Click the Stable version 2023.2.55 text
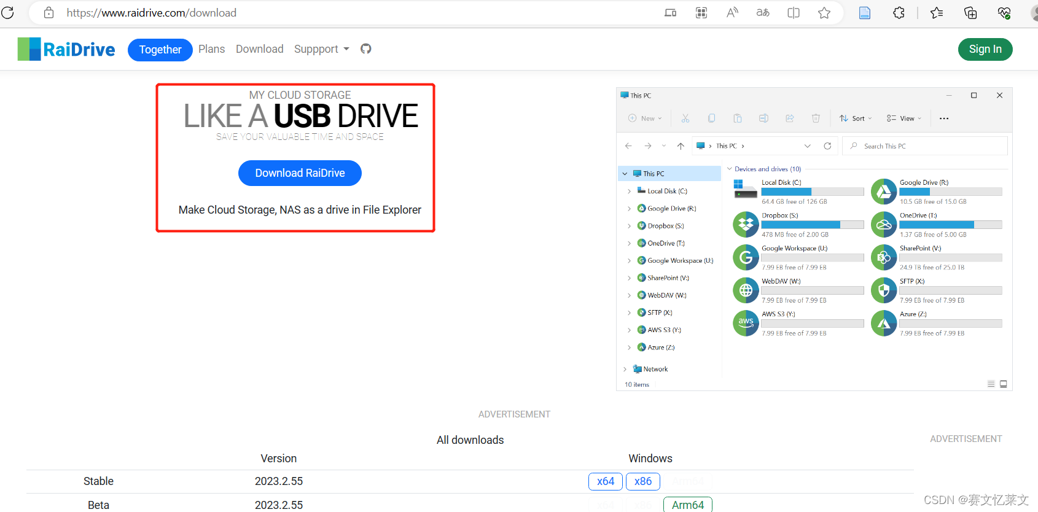The image size is (1038, 512). click(279, 481)
